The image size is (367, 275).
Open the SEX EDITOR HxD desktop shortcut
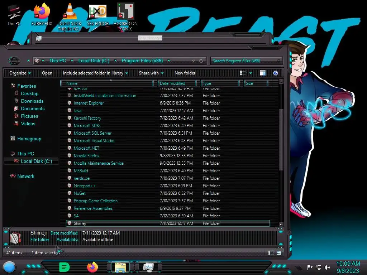98,14
